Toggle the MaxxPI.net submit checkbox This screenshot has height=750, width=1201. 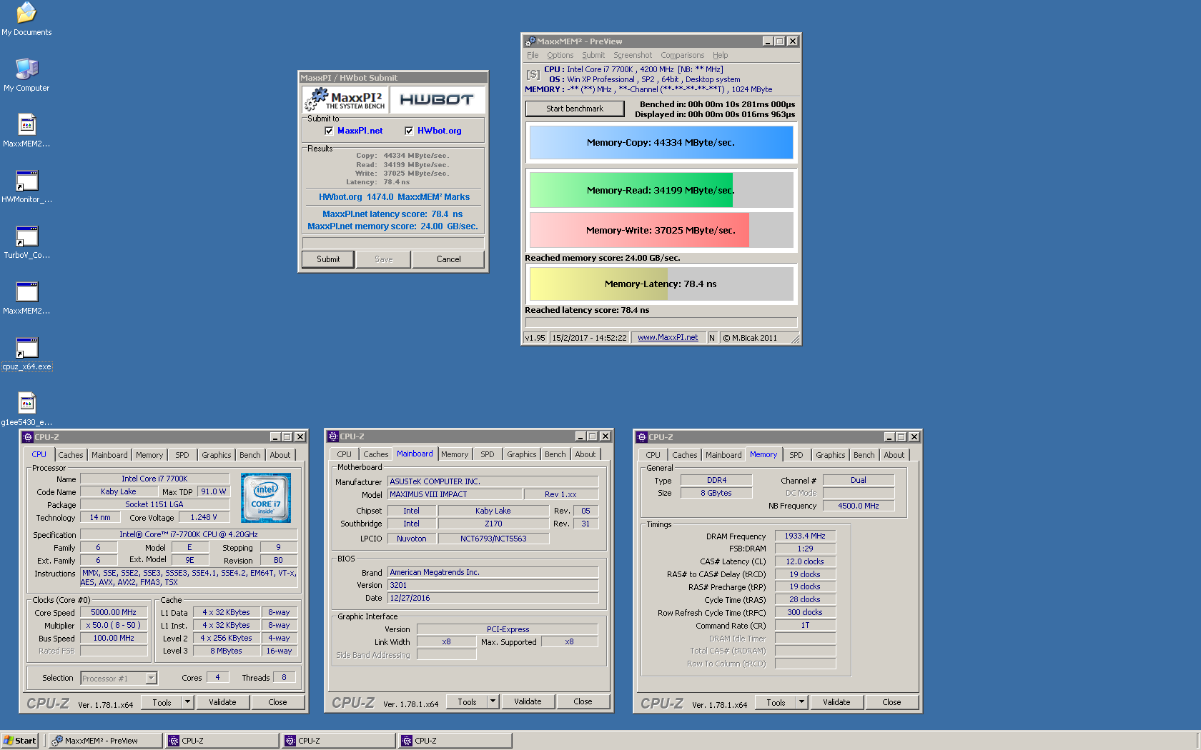coord(329,131)
